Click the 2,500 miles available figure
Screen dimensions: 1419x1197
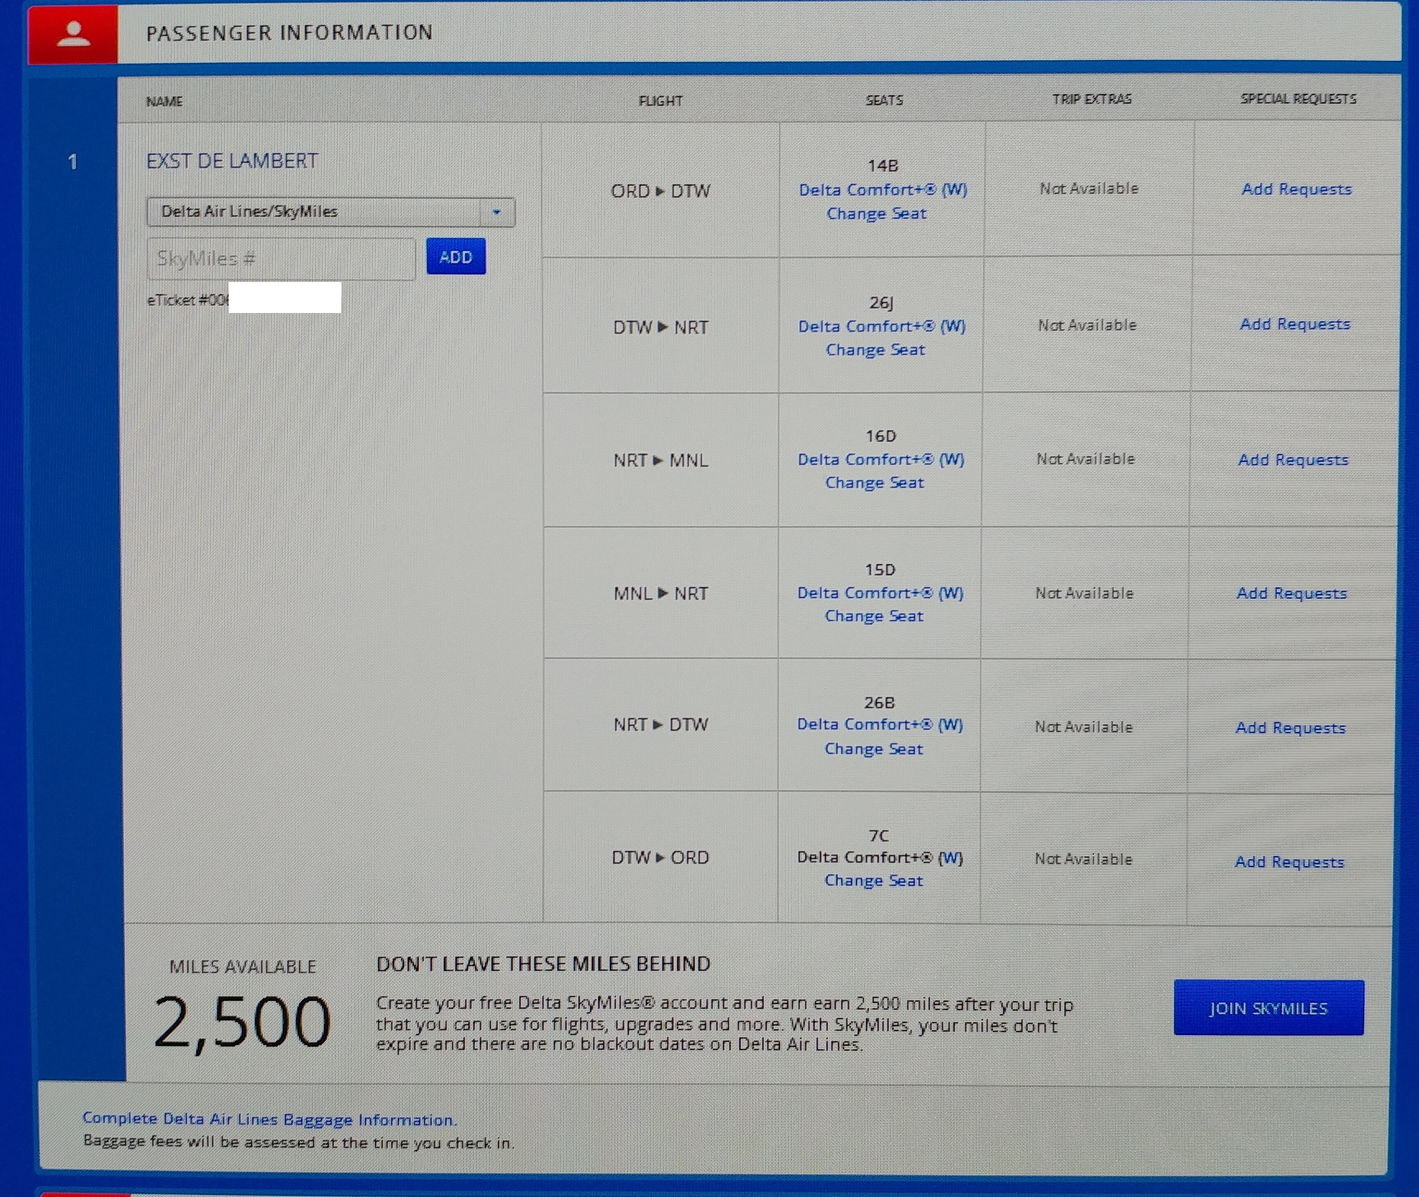pyautogui.click(x=242, y=1022)
